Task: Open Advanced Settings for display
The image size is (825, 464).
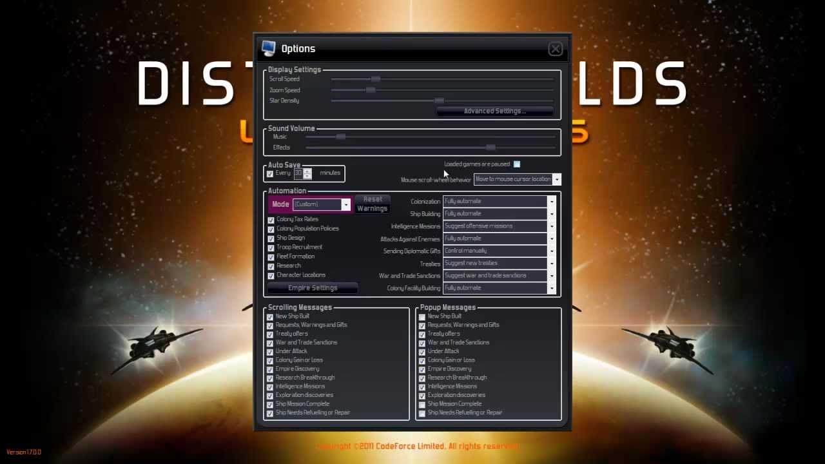Action: coord(495,111)
